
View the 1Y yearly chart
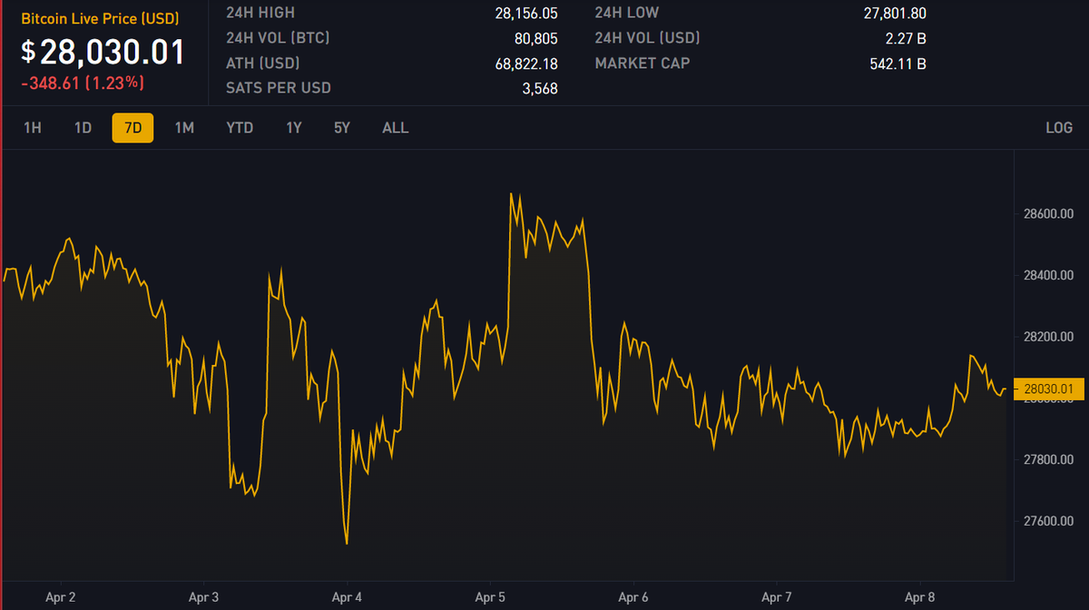[x=292, y=128]
